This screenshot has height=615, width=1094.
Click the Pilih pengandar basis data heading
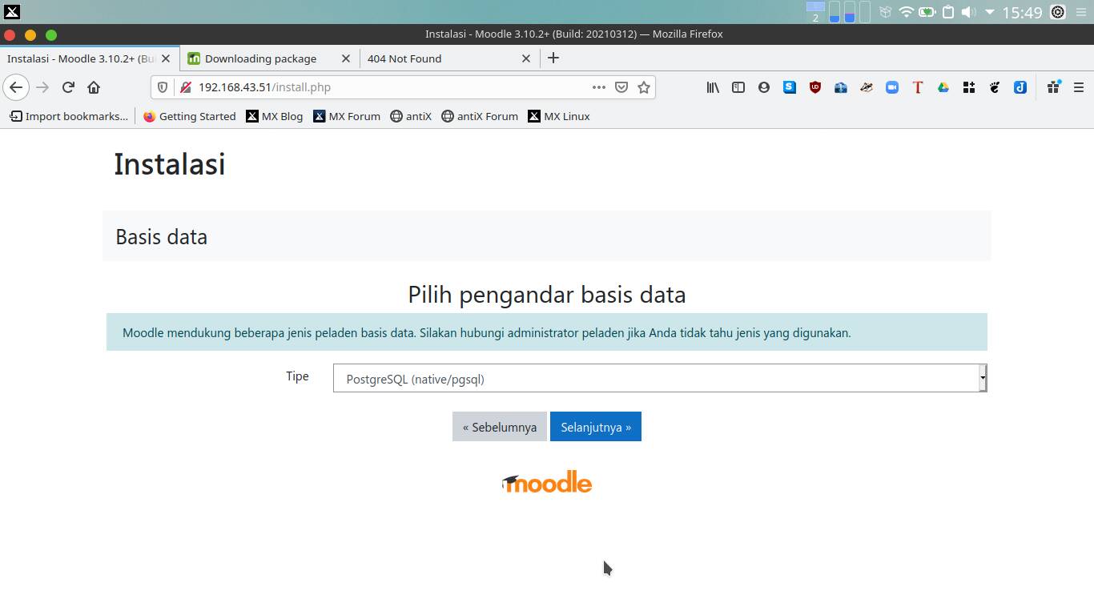[547, 295]
